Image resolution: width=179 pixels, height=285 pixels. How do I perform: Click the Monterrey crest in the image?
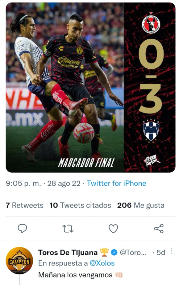(x=151, y=130)
